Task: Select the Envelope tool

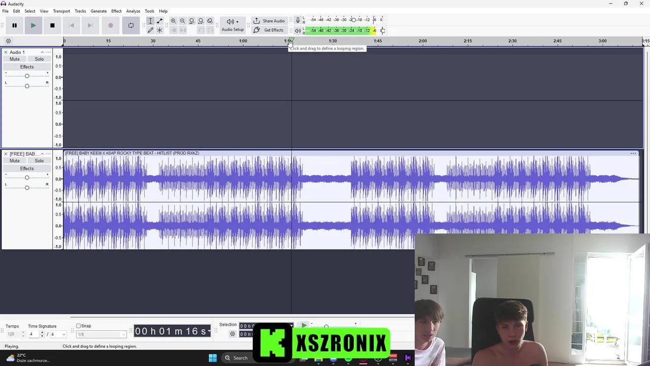Action: point(159,21)
